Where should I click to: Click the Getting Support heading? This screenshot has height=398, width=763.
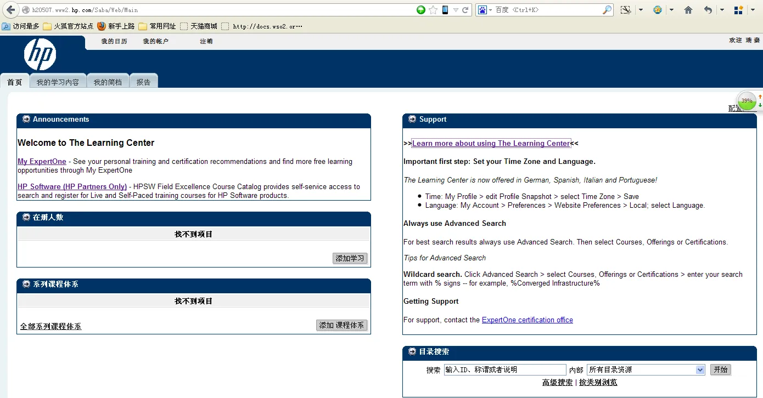(431, 302)
